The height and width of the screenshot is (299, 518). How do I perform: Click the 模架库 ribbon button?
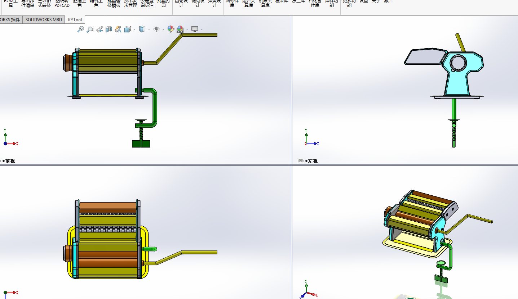click(x=282, y=1)
